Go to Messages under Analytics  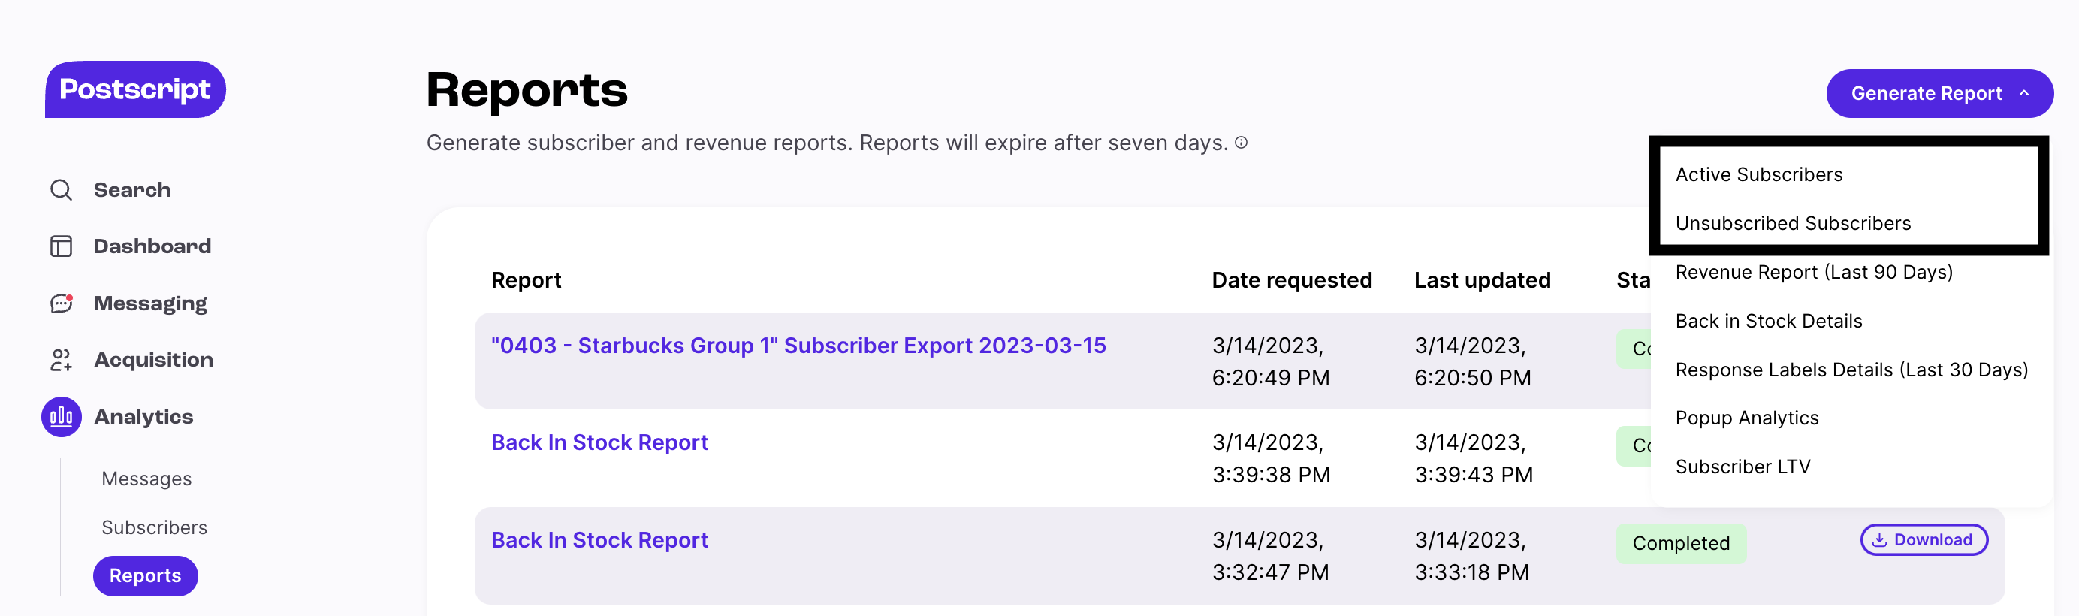point(146,479)
